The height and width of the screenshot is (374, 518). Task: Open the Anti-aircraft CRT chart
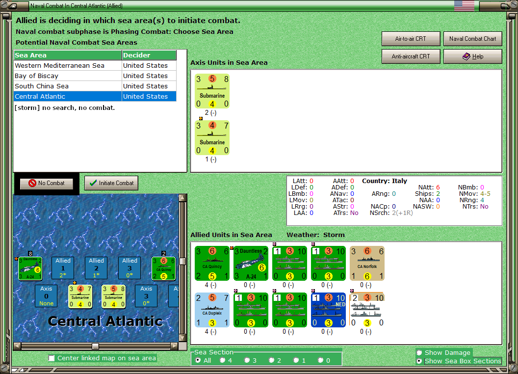pos(411,56)
